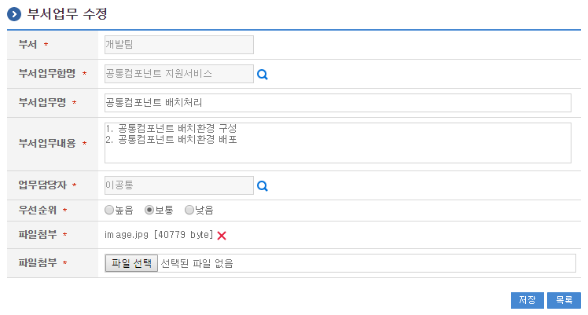Open search for 부서업무함명 field
The height and width of the screenshot is (315, 588).
click(263, 75)
